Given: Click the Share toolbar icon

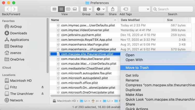Looking at the screenshot, I should [113, 9].
